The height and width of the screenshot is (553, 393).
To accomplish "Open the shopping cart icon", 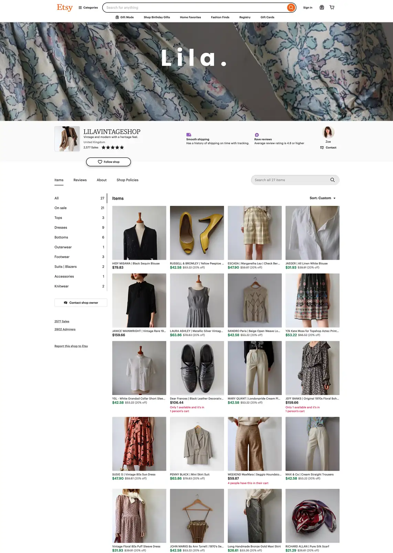I will pyautogui.click(x=332, y=8).
